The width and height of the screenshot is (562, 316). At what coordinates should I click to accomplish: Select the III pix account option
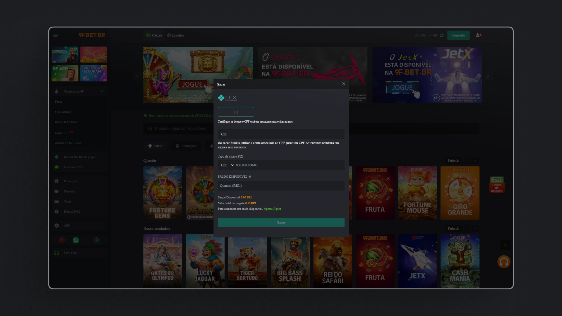tap(236, 112)
